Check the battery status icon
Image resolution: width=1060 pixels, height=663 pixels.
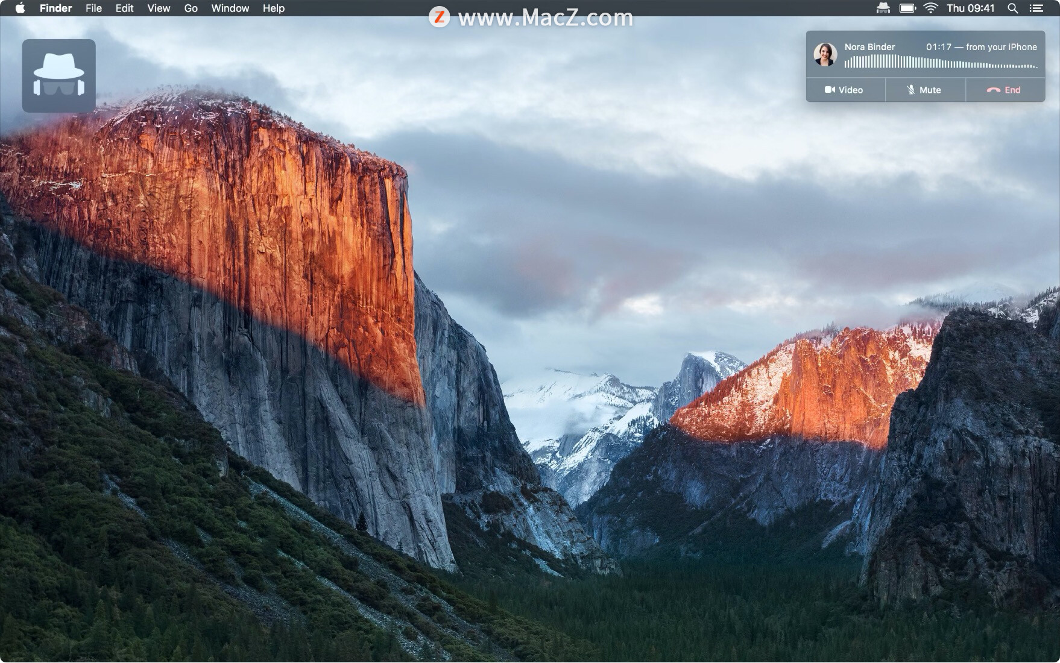pyautogui.click(x=907, y=8)
